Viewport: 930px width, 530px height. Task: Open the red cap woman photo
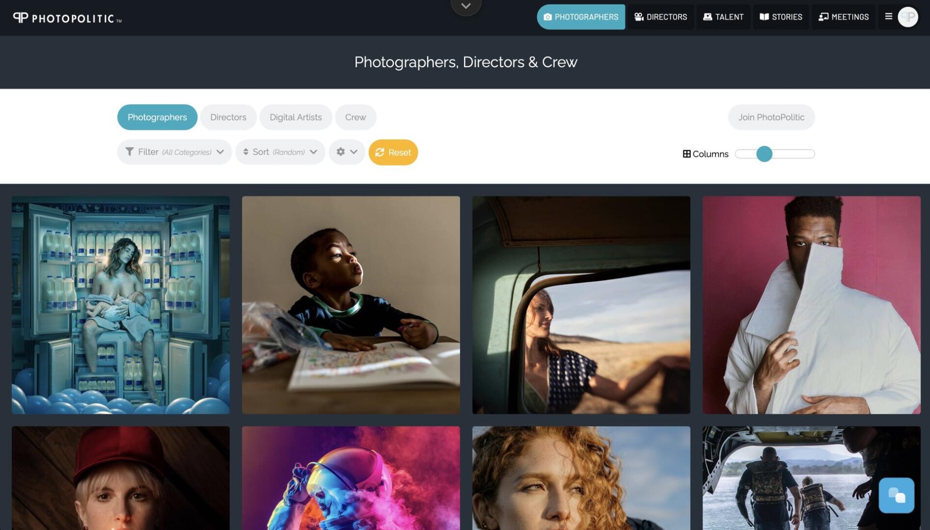(x=121, y=478)
